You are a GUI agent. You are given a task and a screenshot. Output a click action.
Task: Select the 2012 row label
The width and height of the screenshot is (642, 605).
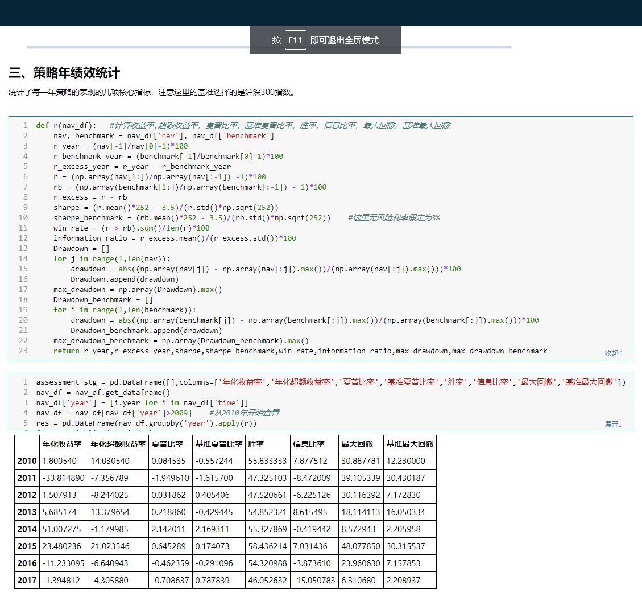pos(27,495)
